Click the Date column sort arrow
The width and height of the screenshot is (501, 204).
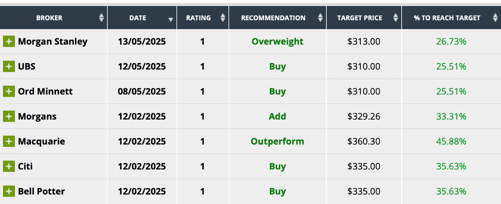pyautogui.click(x=171, y=20)
